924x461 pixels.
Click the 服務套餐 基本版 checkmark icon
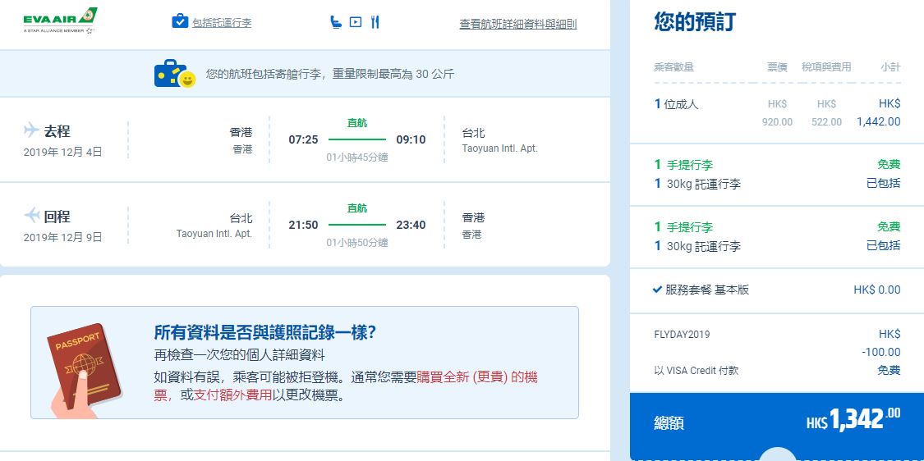tap(658, 290)
